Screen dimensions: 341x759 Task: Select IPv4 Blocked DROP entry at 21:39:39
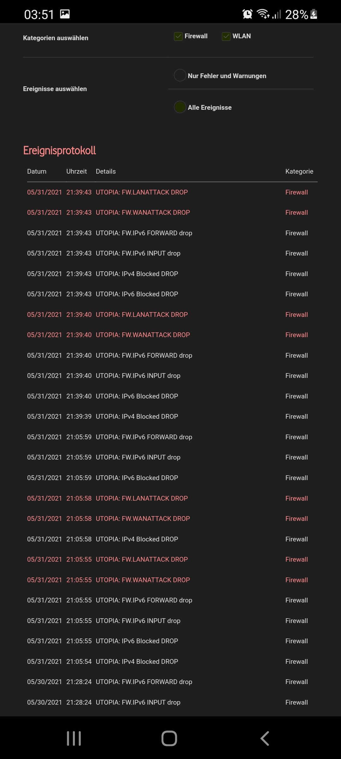pyautogui.click(x=137, y=417)
